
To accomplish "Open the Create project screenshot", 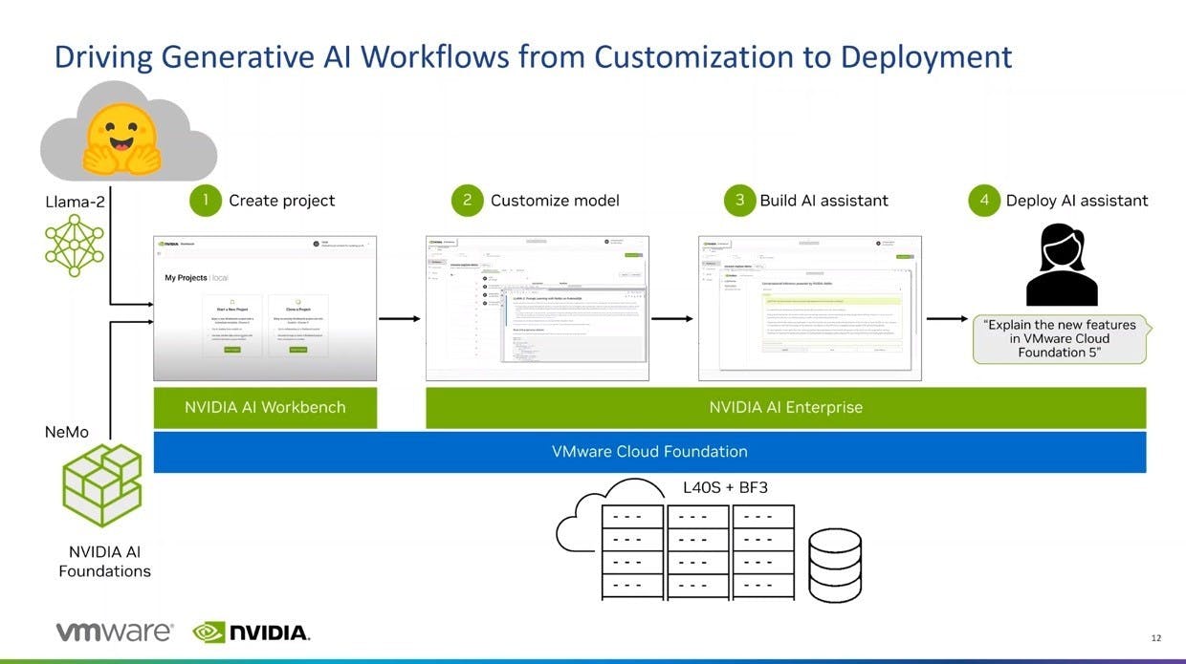I will pyautogui.click(x=265, y=309).
